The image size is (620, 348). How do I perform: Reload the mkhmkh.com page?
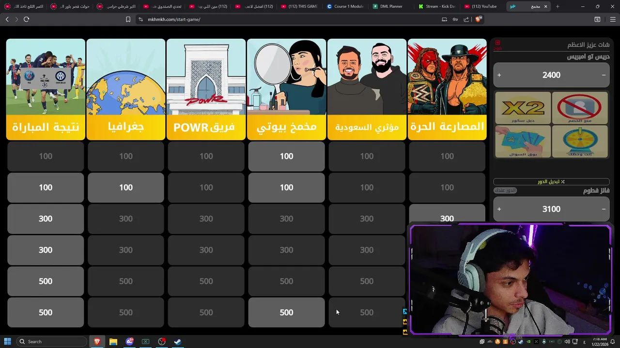point(26,19)
